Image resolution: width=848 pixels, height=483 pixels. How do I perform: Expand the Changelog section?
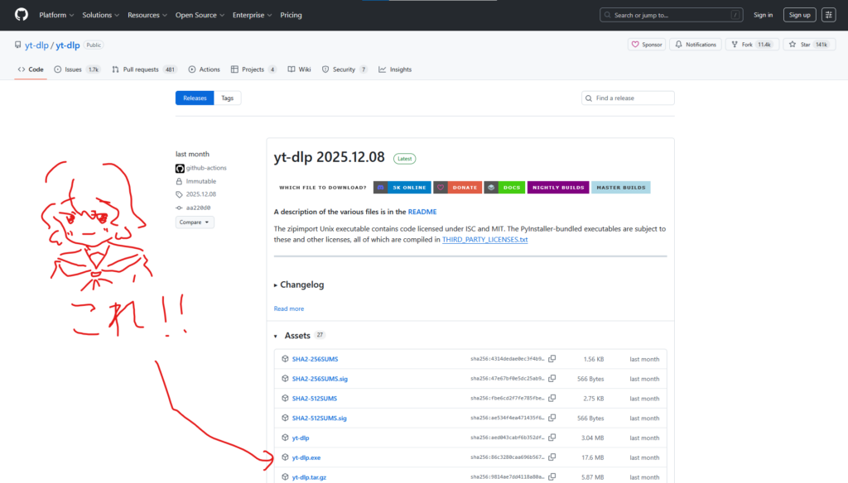(299, 285)
